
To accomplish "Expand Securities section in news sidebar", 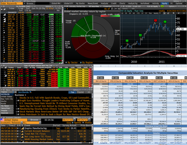I will [x=7, y=108].
